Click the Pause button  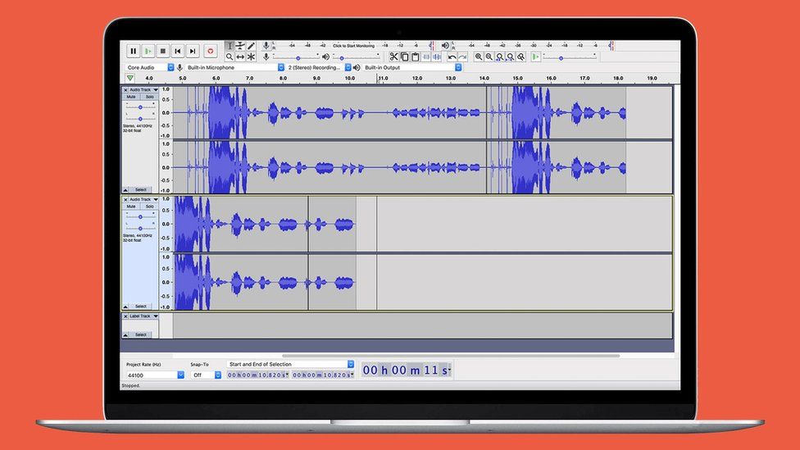[x=133, y=51]
